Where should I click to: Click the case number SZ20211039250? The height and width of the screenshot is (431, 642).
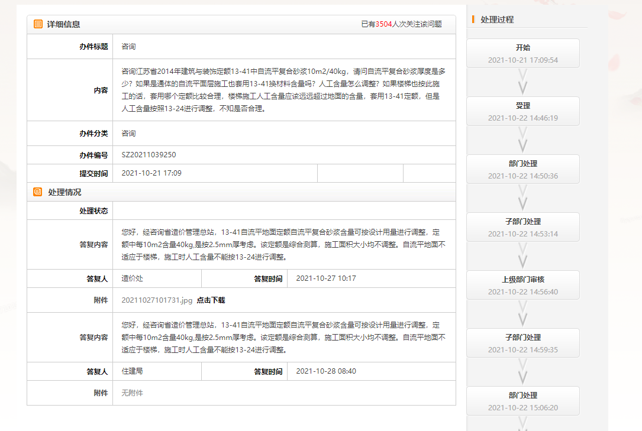click(x=149, y=155)
